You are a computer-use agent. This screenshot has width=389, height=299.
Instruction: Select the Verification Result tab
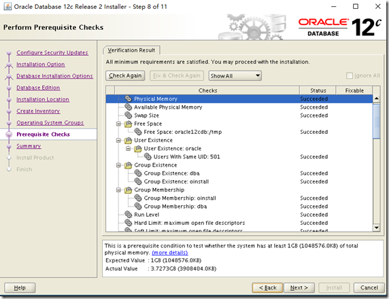131,50
